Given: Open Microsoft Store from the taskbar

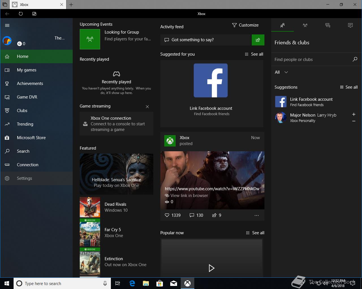Looking at the screenshot, I should [x=160, y=283].
